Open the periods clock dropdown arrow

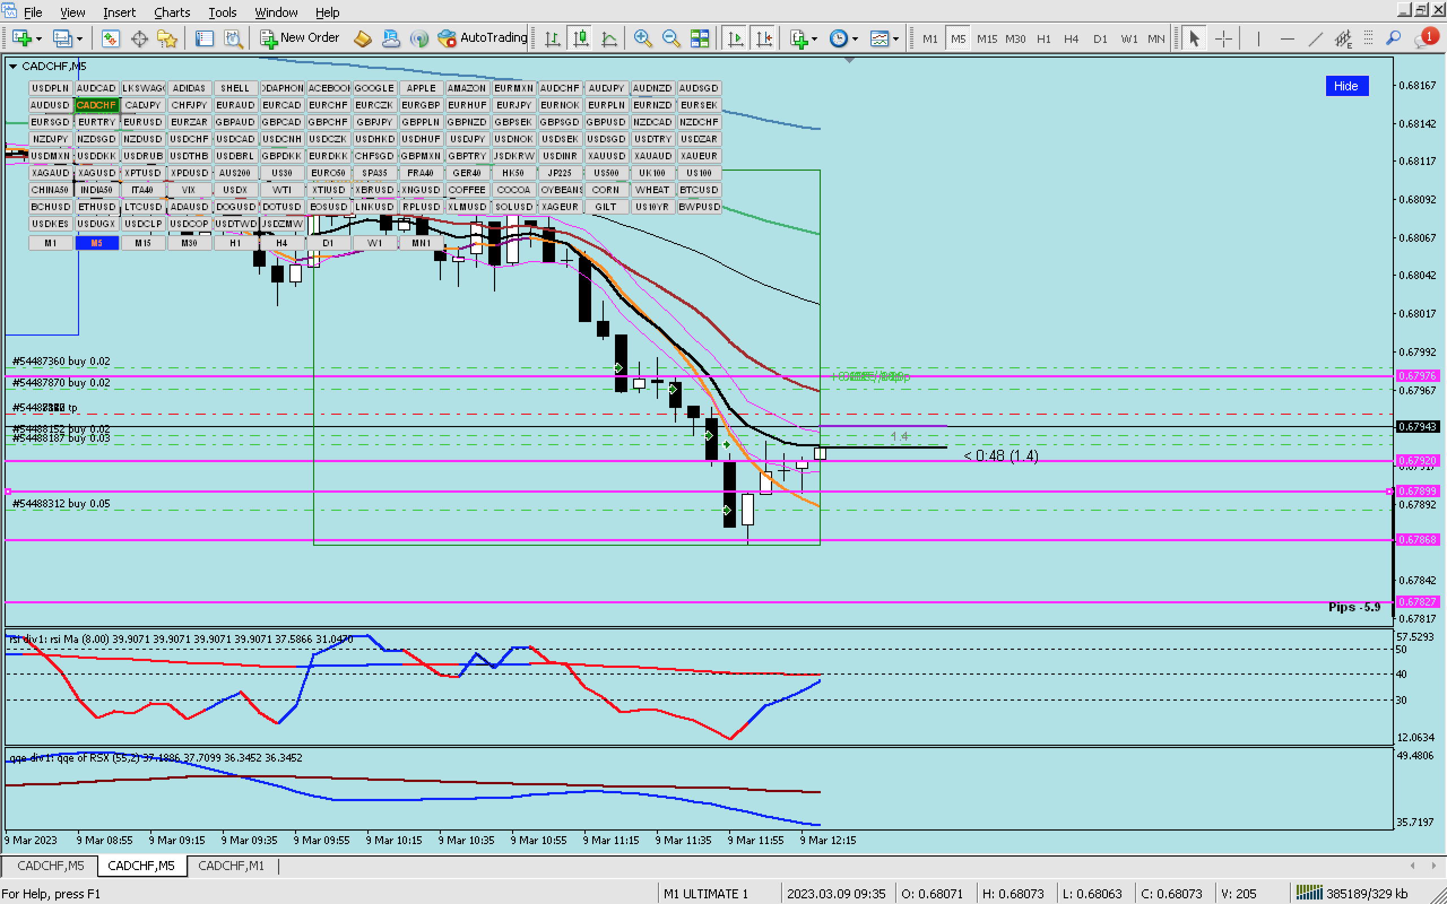(855, 38)
